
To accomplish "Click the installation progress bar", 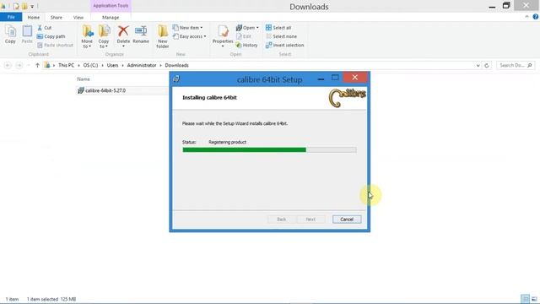I will click(x=269, y=149).
